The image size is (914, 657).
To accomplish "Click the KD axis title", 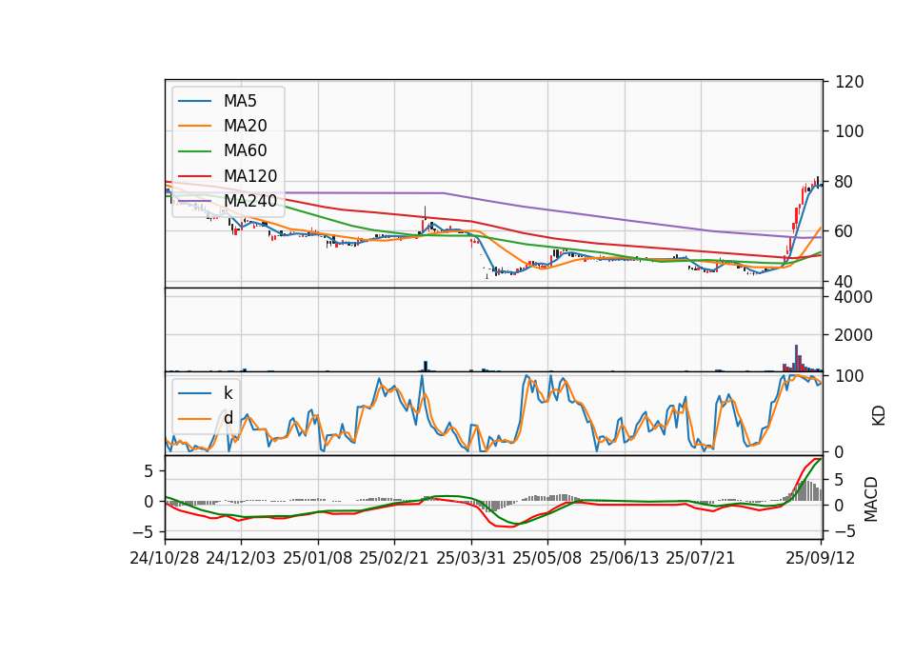I will coord(879,415).
